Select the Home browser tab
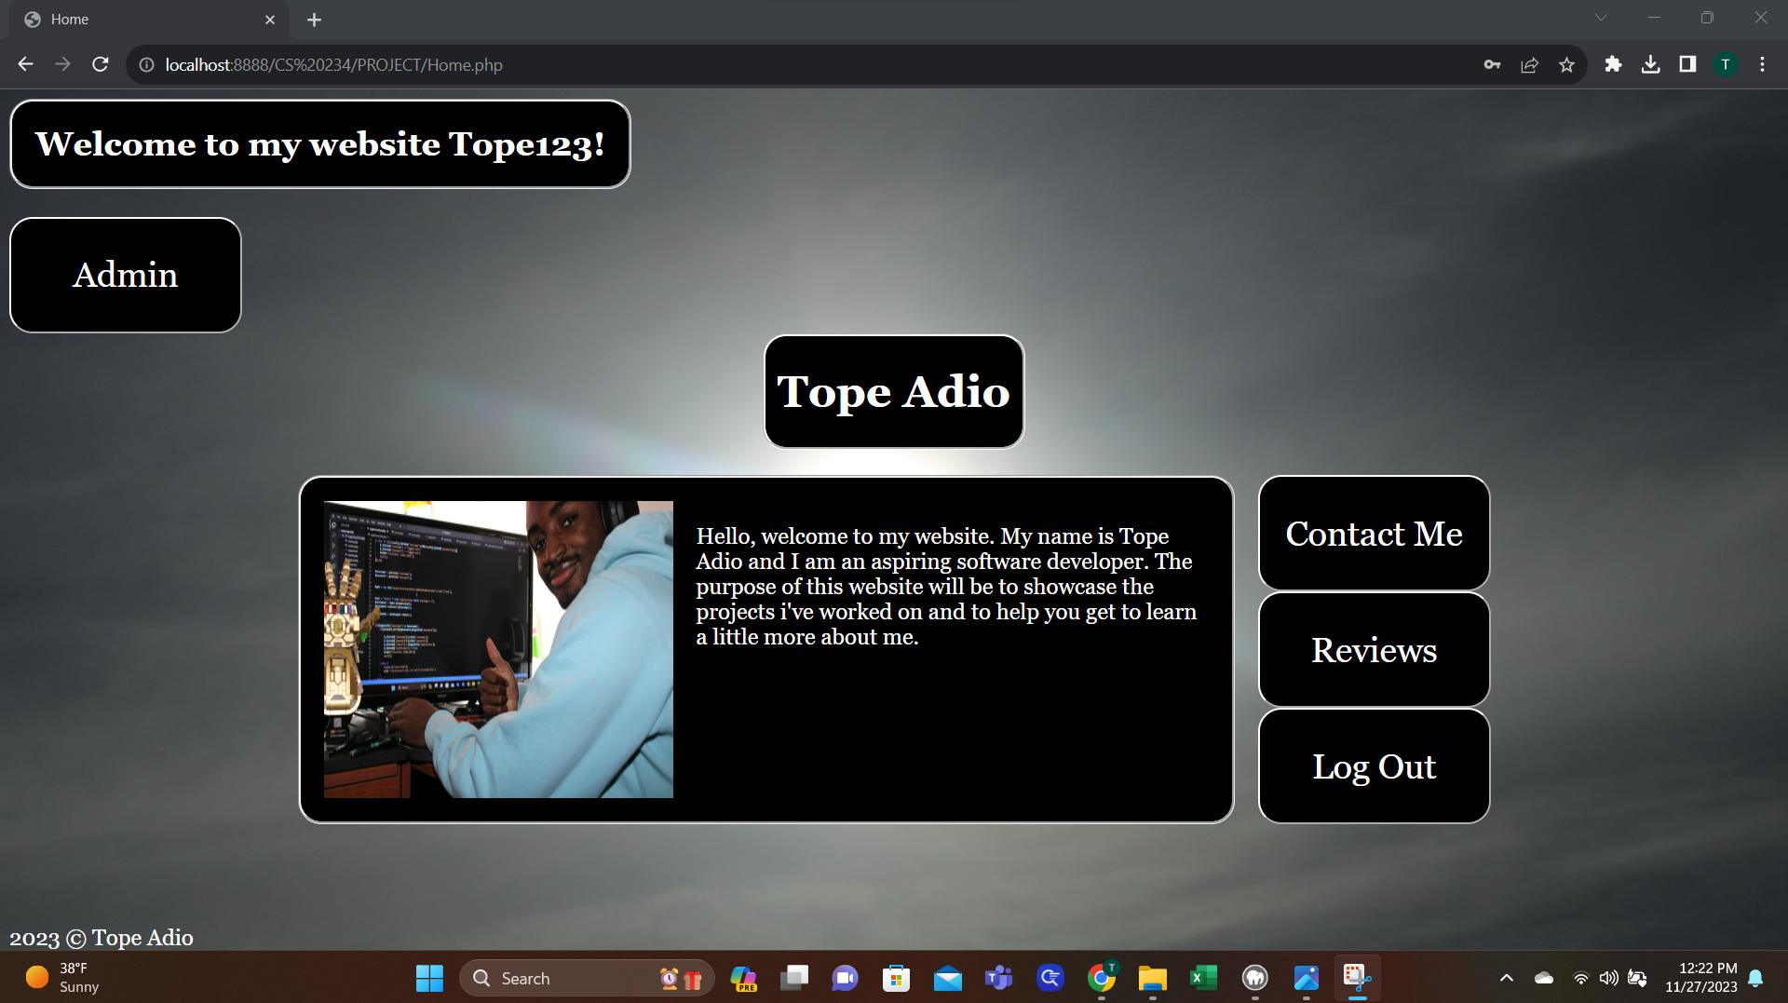 [x=149, y=20]
